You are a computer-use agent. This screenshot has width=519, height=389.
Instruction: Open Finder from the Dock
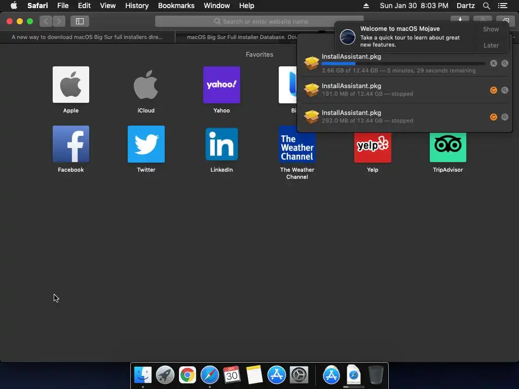coord(142,375)
